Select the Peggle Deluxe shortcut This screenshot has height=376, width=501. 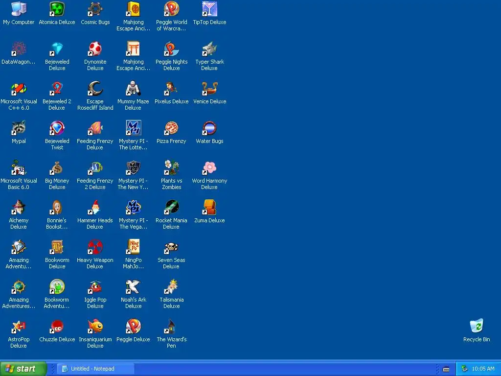tap(133, 326)
